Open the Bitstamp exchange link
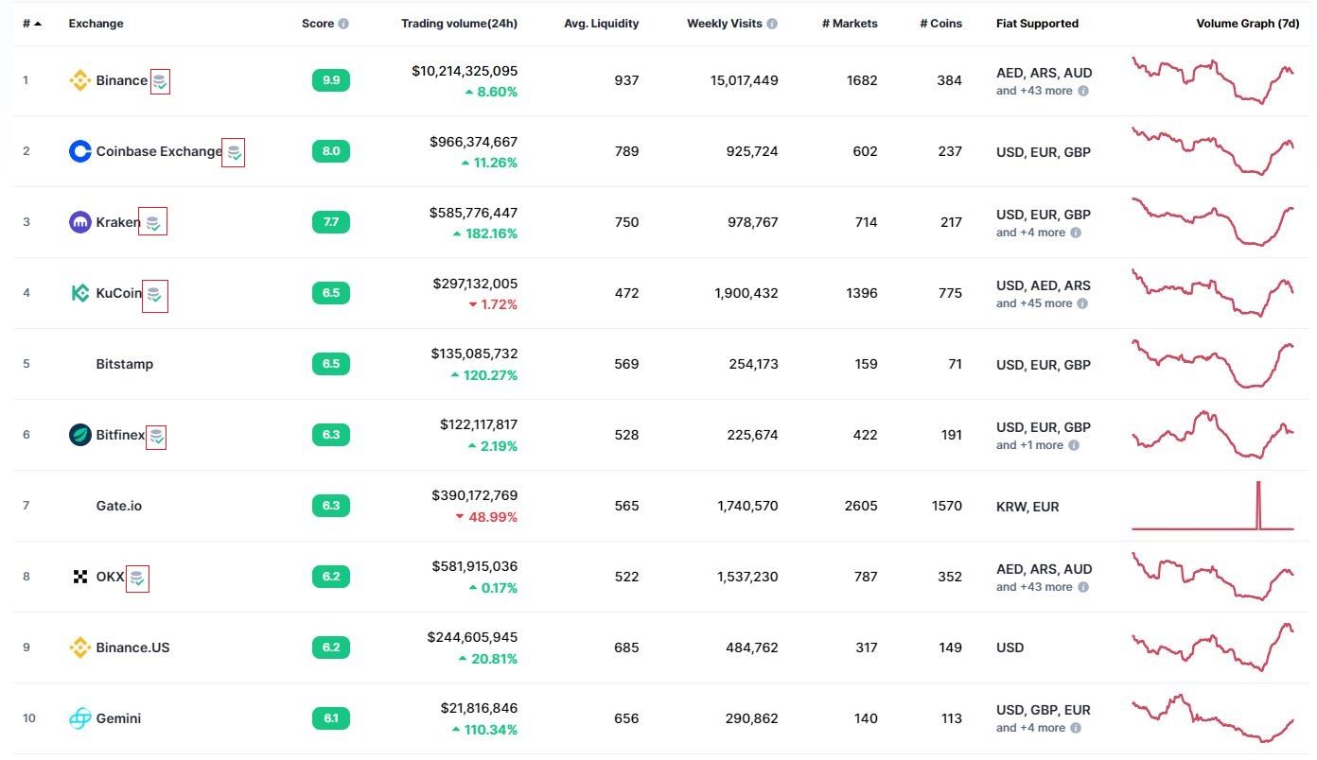 pos(125,364)
